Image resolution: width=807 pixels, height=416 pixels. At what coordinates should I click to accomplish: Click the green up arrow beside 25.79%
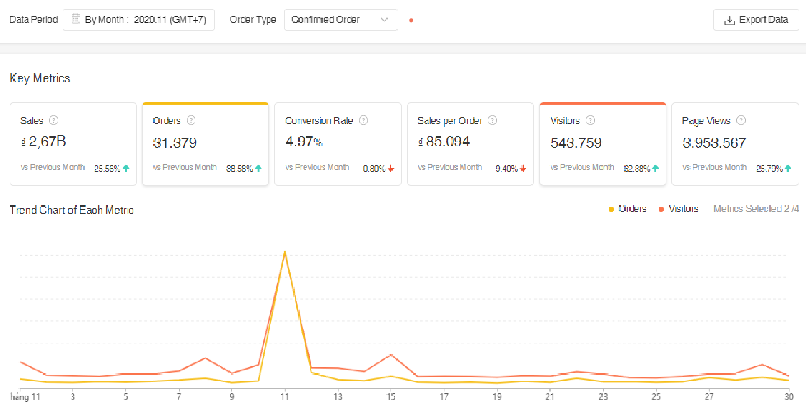click(x=788, y=168)
